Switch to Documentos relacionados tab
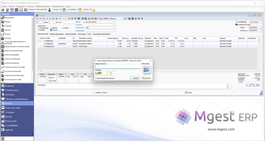265x141 pixels. (101, 34)
